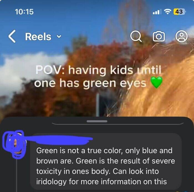Tap the Wi-Fi status icon

click(167, 12)
